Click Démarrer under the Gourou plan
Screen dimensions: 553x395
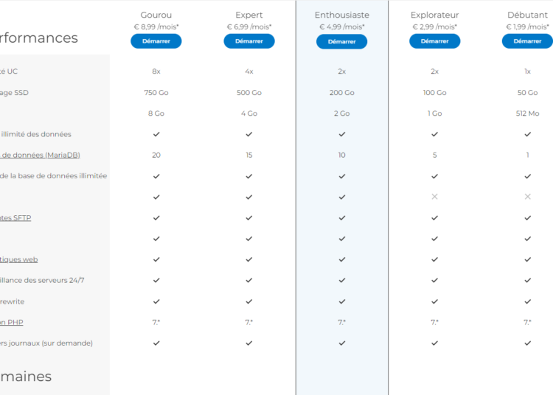click(x=156, y=41)
